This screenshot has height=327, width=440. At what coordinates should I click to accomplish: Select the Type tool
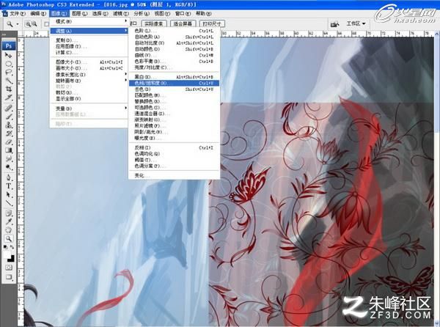tap(8, 186)
